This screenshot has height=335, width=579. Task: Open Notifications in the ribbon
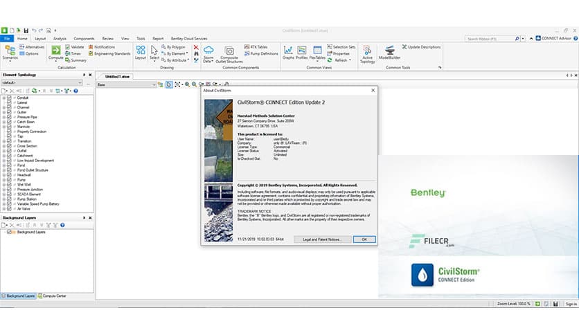pos(102,47)
